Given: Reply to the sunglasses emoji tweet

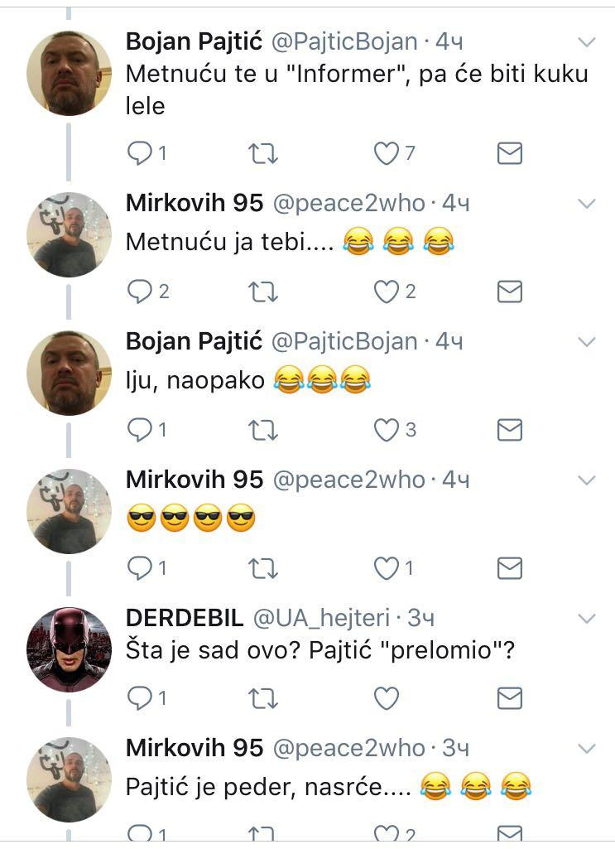Looking at the screenshot, I should click(x=140, y=568).
